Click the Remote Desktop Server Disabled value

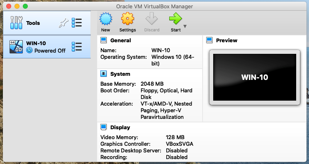point(177,151)
